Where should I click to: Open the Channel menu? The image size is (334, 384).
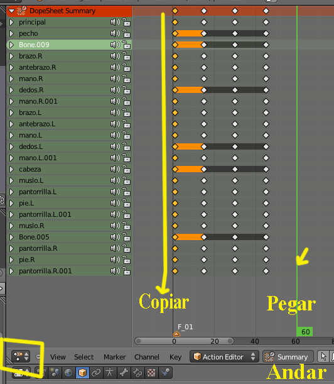[147, 357]
